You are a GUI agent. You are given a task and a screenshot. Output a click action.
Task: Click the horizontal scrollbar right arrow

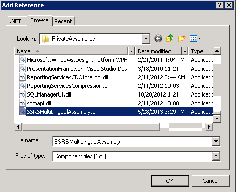pos(209,126)
